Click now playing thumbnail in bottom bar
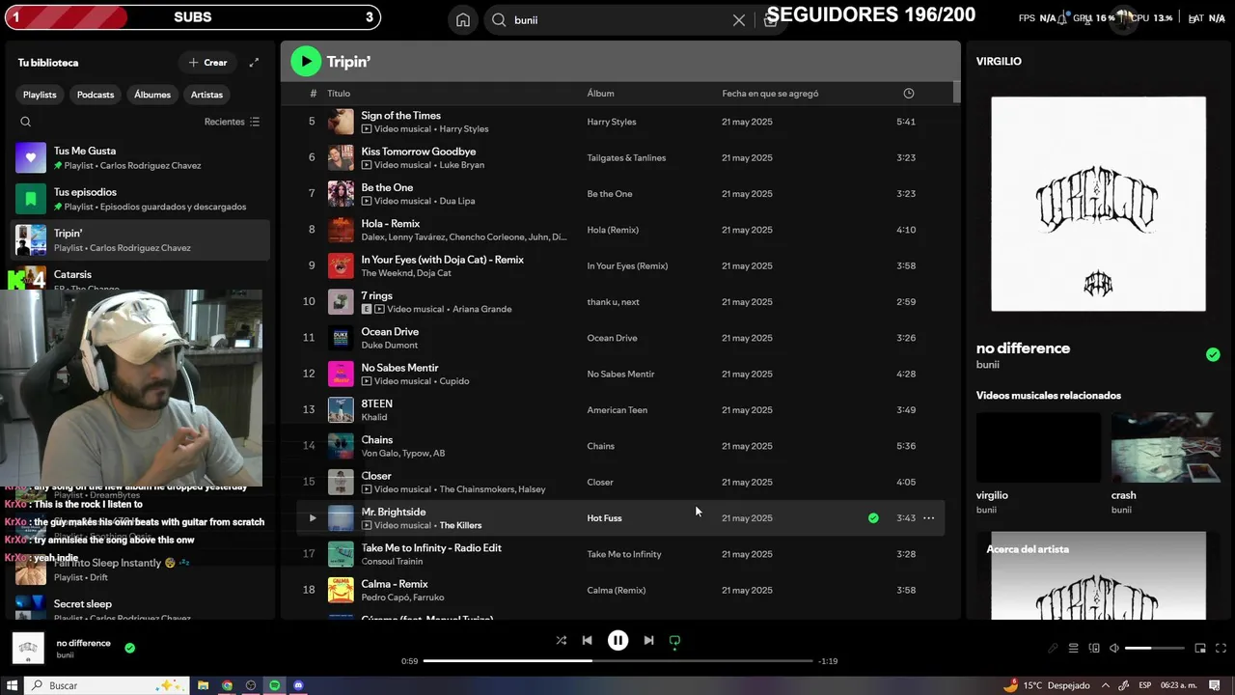The image size is (1235, 695). pos(29,648)
